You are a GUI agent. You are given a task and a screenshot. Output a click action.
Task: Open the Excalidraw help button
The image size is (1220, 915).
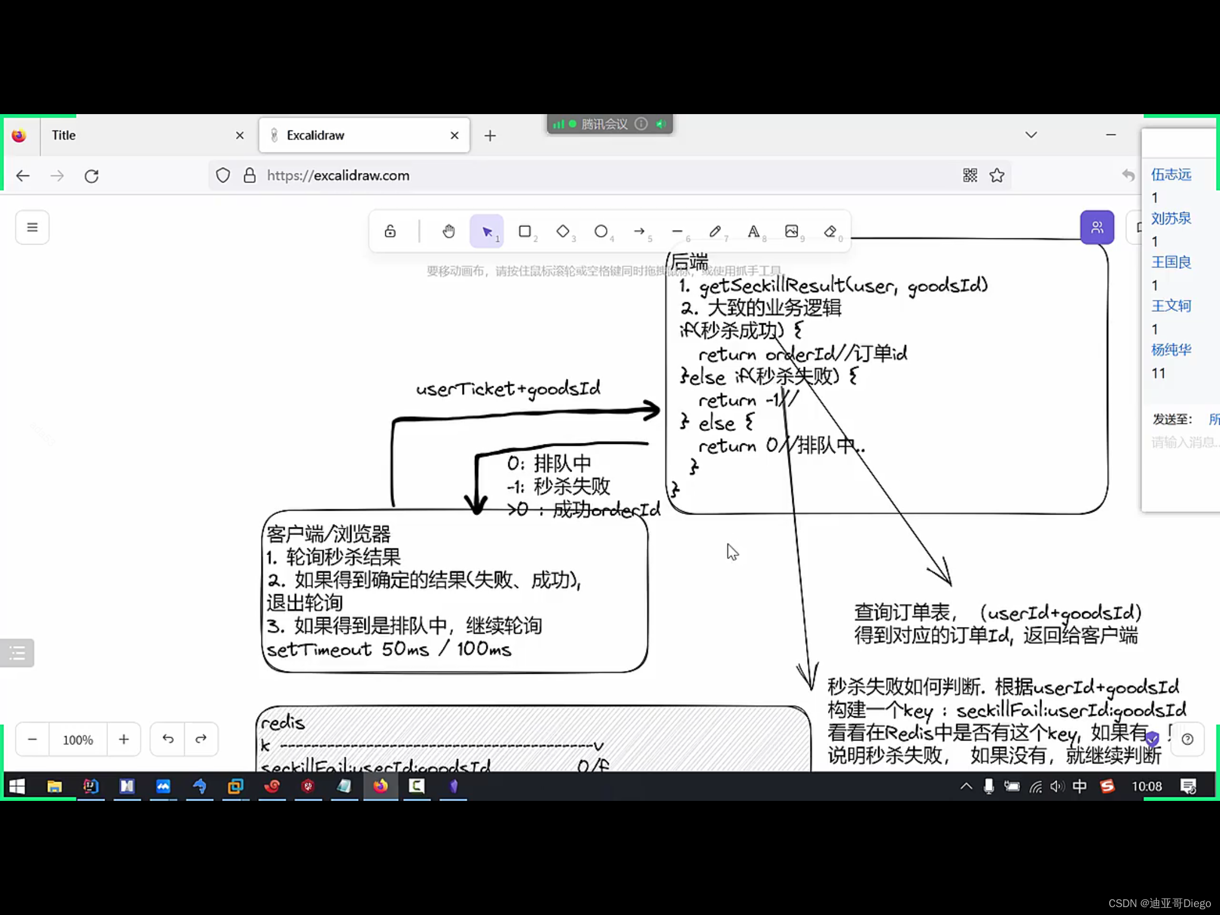pyautogui.click(x=1187, y=739)
